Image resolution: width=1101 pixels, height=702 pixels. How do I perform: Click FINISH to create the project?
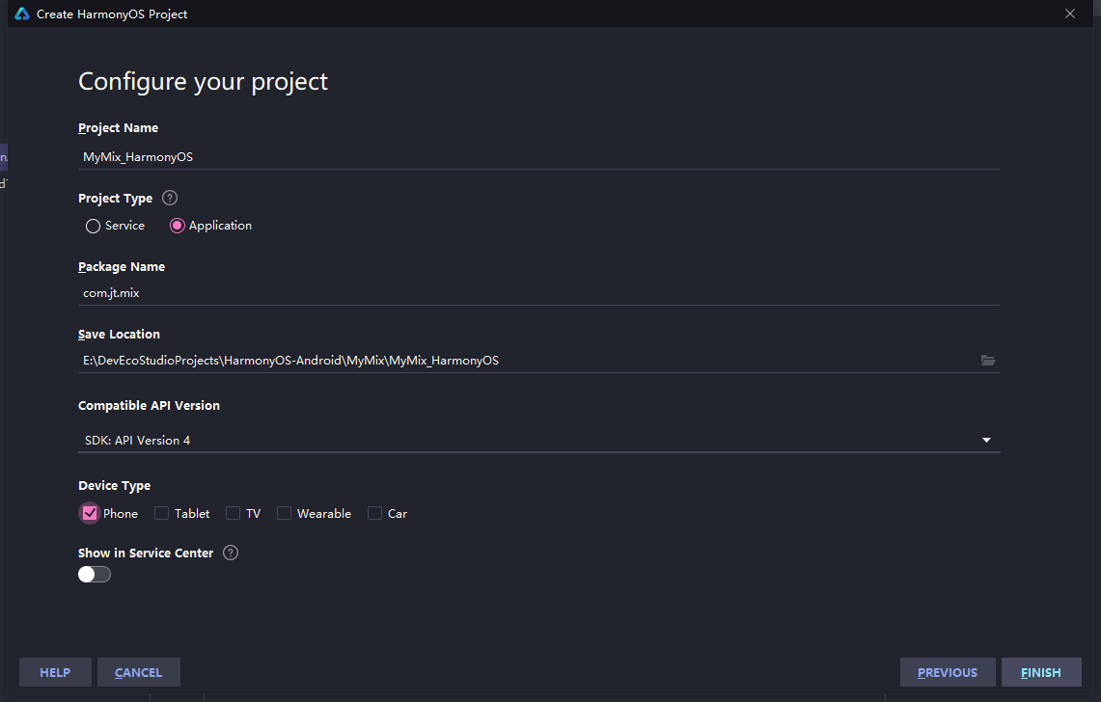1040,672
